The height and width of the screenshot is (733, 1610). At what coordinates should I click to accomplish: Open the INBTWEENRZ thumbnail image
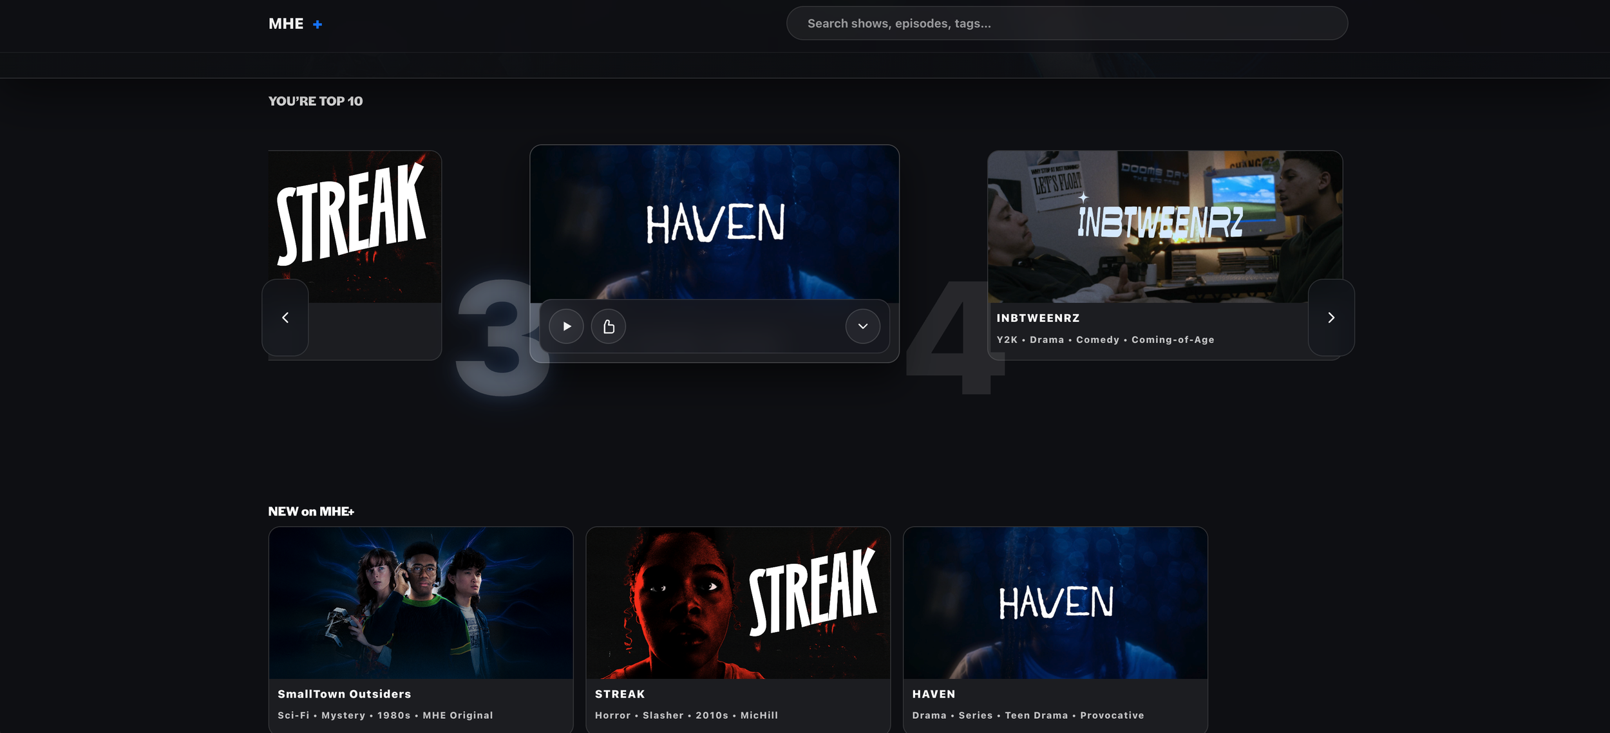click(1164, 227)
